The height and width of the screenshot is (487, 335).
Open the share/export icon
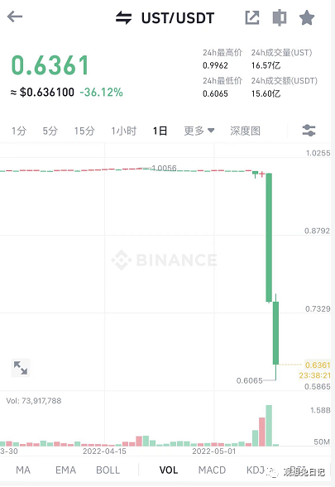click(x=252, y=17)
